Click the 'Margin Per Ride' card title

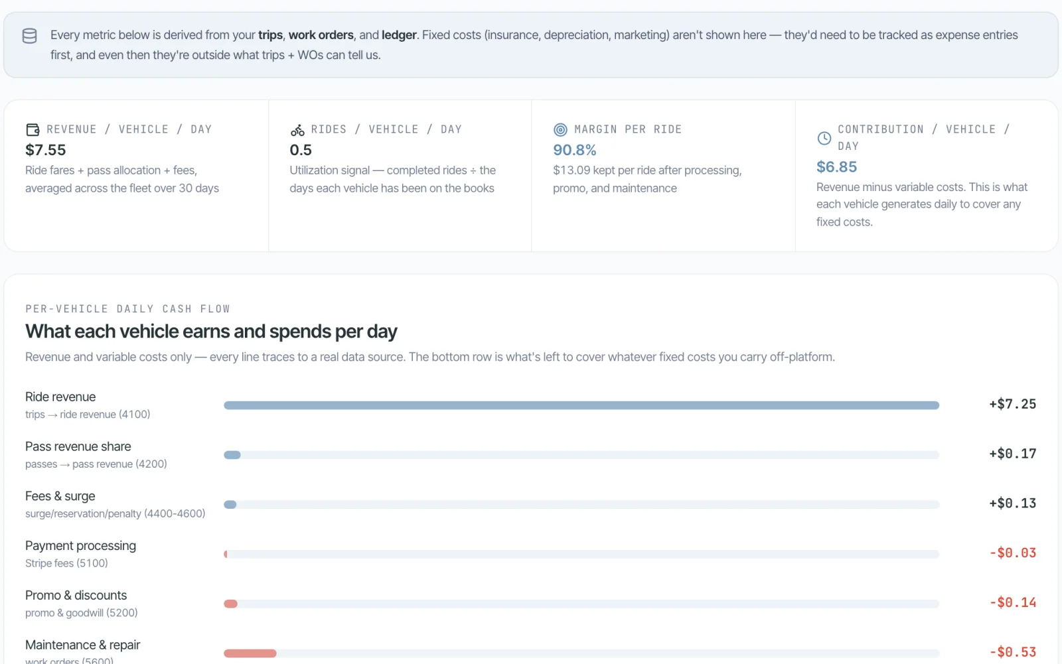(x=628, y=129)
